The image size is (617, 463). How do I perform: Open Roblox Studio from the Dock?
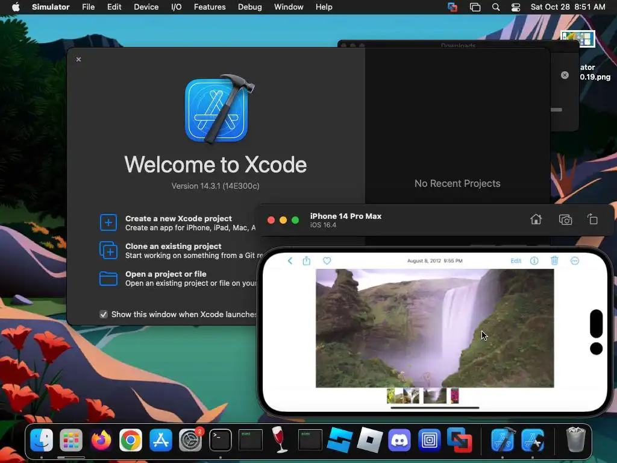pyautogui.click(x=340, y=439)
